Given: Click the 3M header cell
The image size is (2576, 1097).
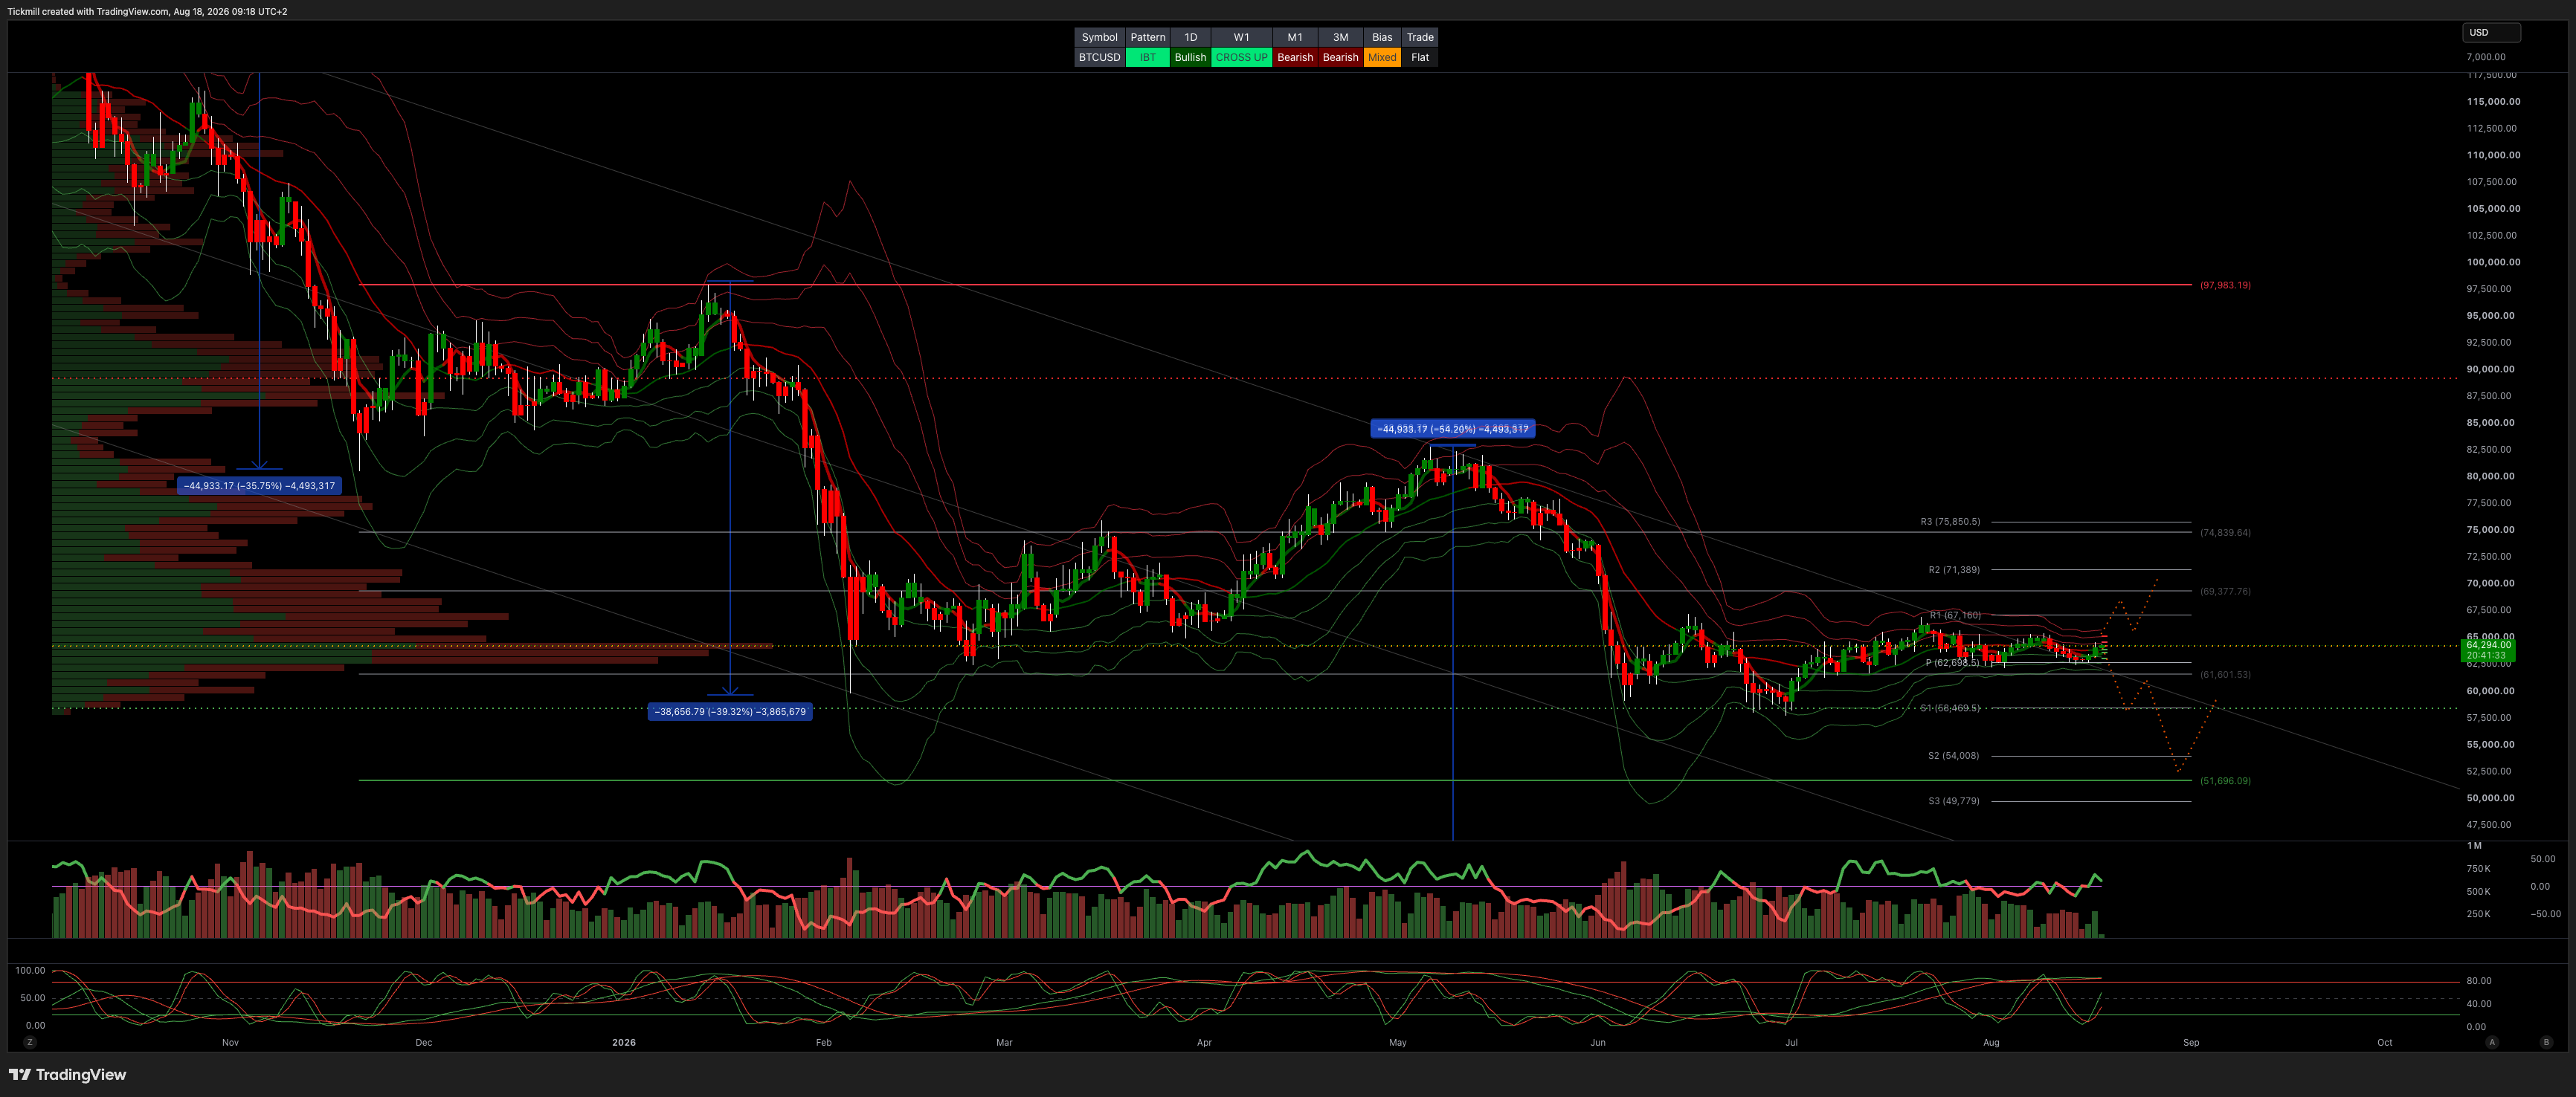Looking at the screenshot, I should [x=1340, y=37].
